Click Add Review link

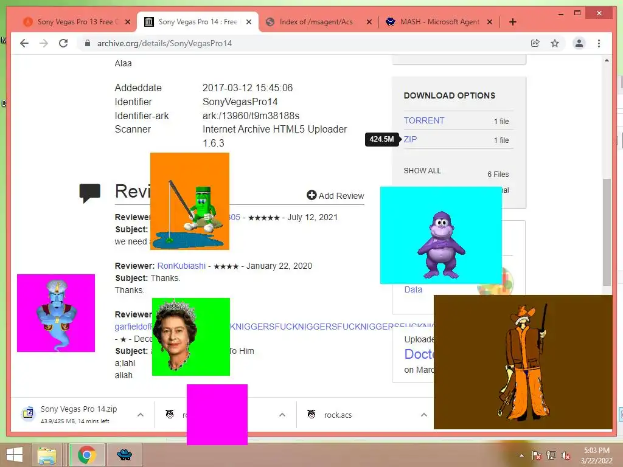point(335,195)
